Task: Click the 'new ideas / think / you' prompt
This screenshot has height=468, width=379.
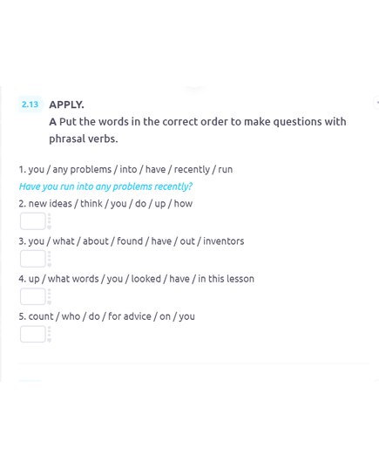Action: (105, 204)
